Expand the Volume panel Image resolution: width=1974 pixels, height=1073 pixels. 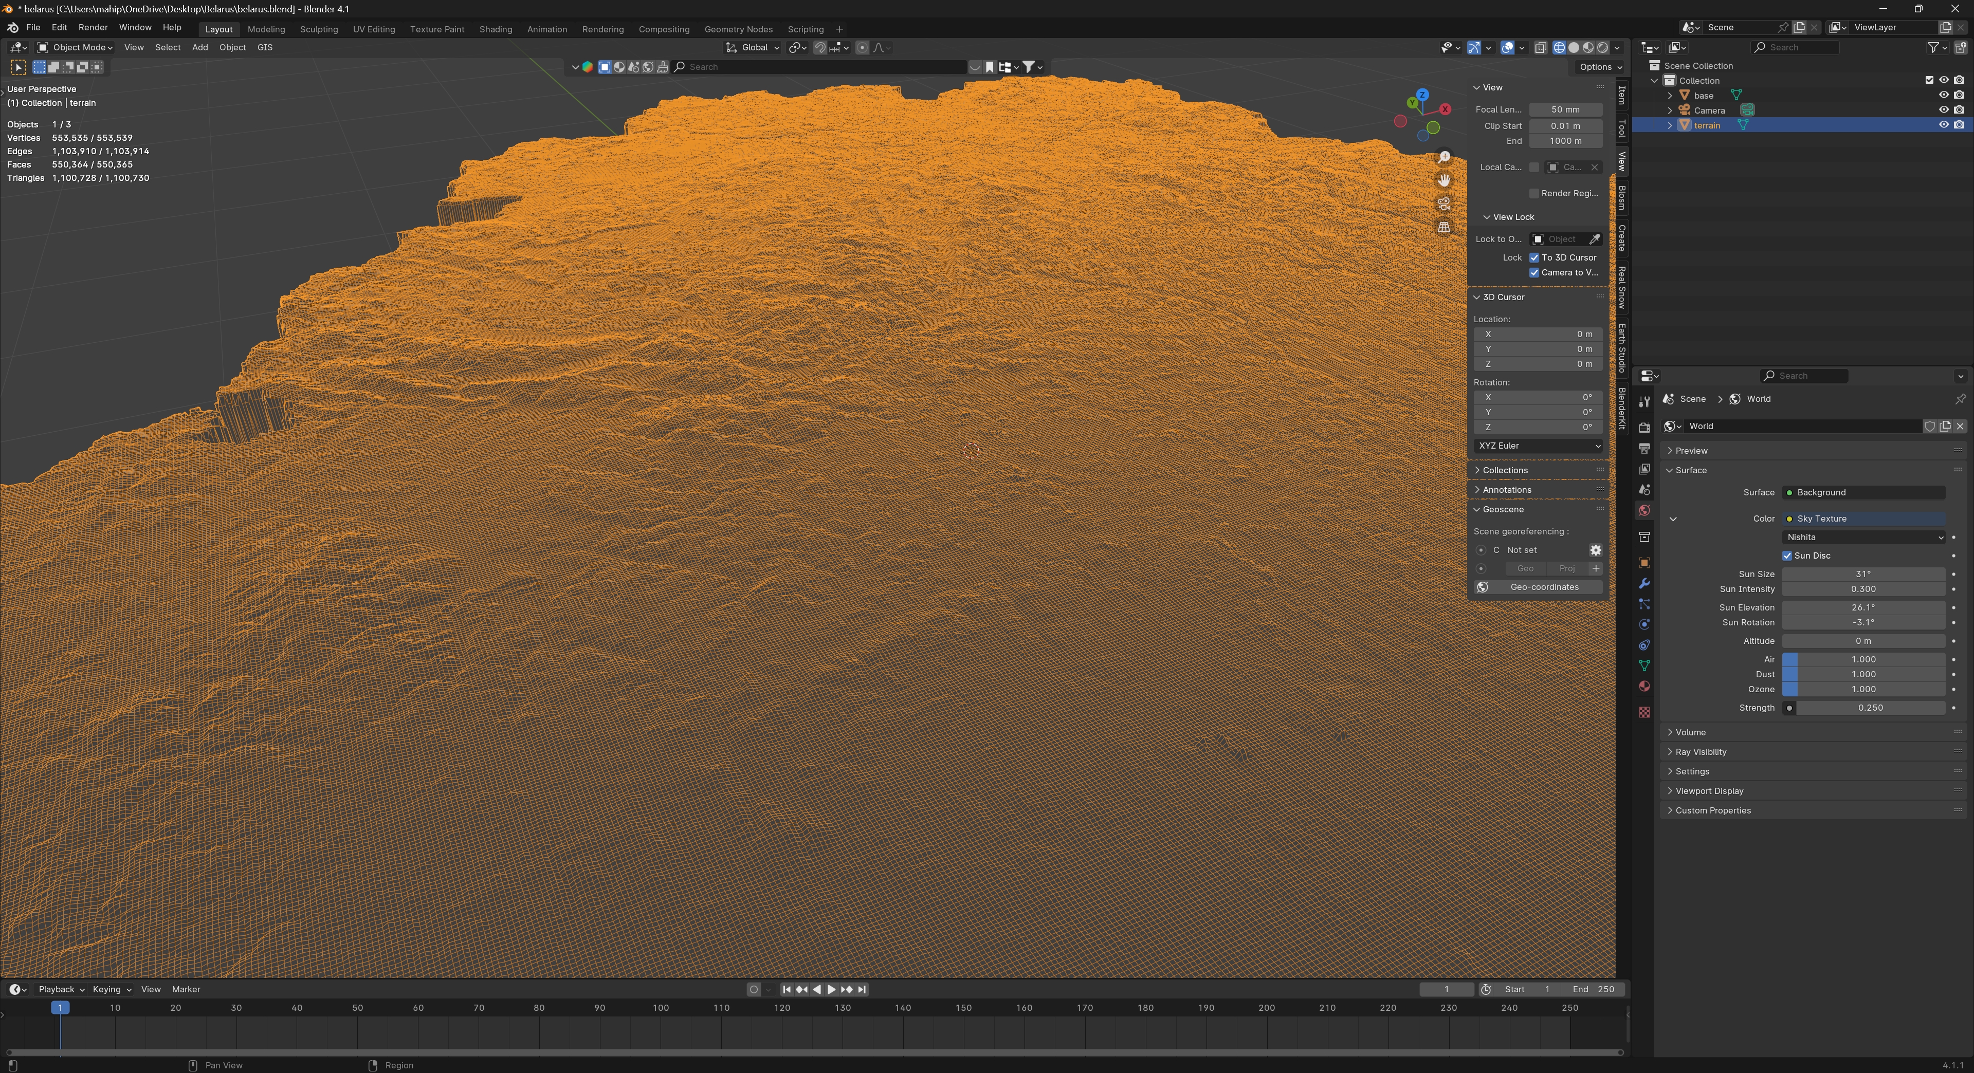(x=1690, y=732)
